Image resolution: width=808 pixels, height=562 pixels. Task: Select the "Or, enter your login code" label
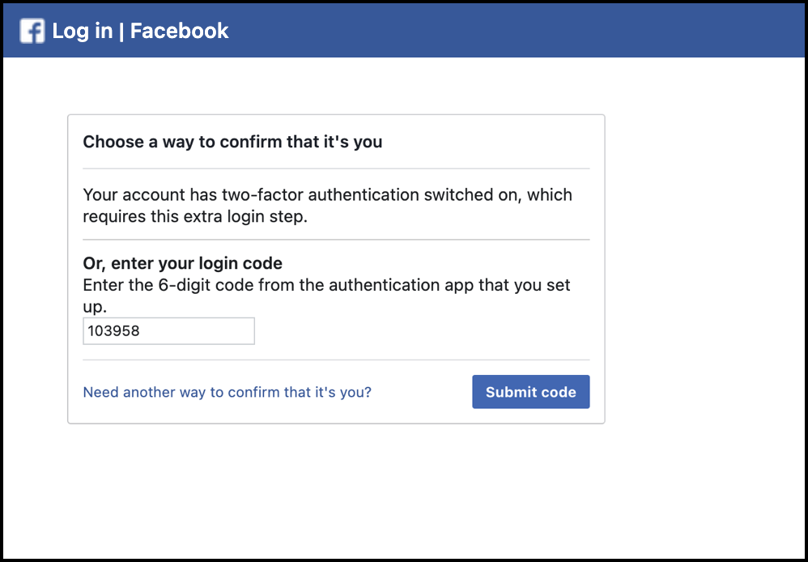(x=182, y=263)
